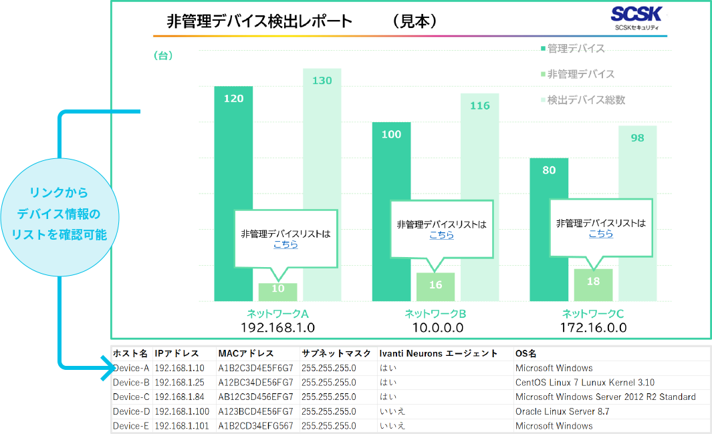The image size is (712, 434).
Task: Open the こちら link for Network C devices
Action: click(x=602, y=235)
